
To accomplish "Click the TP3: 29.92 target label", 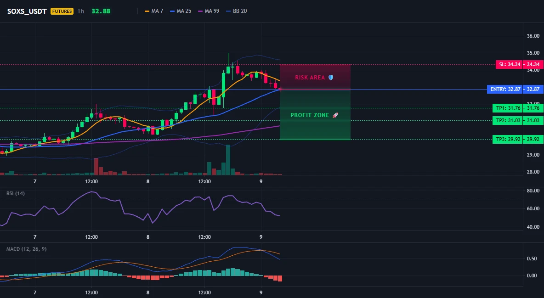I will (x=508, y=140).
